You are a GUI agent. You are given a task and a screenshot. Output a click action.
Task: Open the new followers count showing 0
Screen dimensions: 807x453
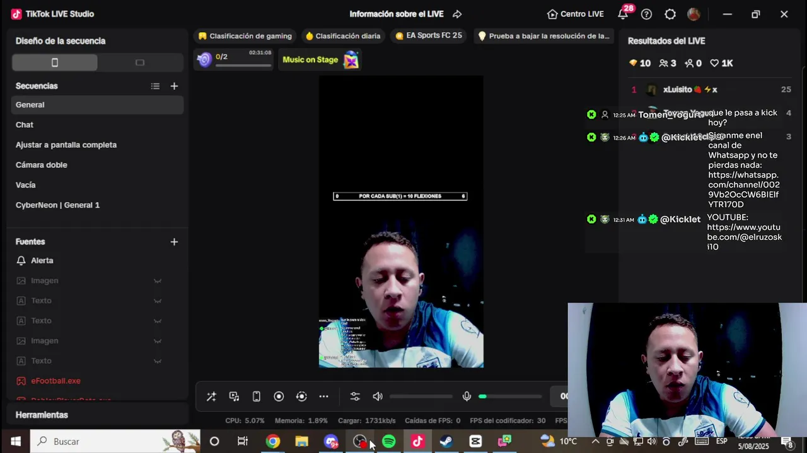coord(693,63)
